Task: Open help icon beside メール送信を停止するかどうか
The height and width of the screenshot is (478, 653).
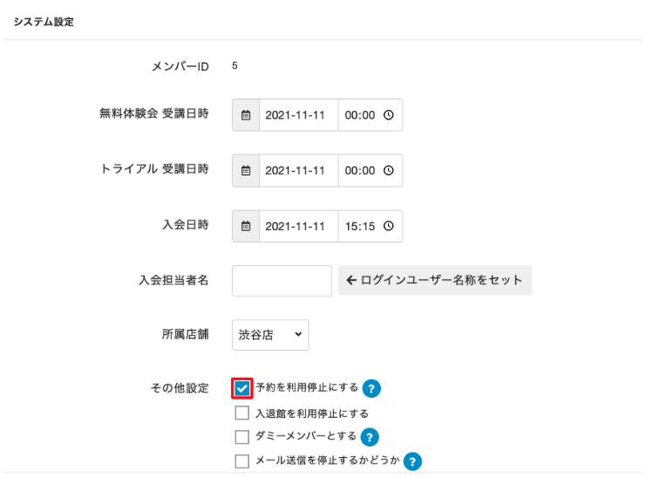Action: [412, 461]
